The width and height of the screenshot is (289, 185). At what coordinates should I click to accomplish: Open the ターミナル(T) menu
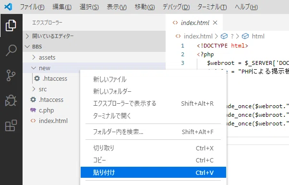(212, 7)
